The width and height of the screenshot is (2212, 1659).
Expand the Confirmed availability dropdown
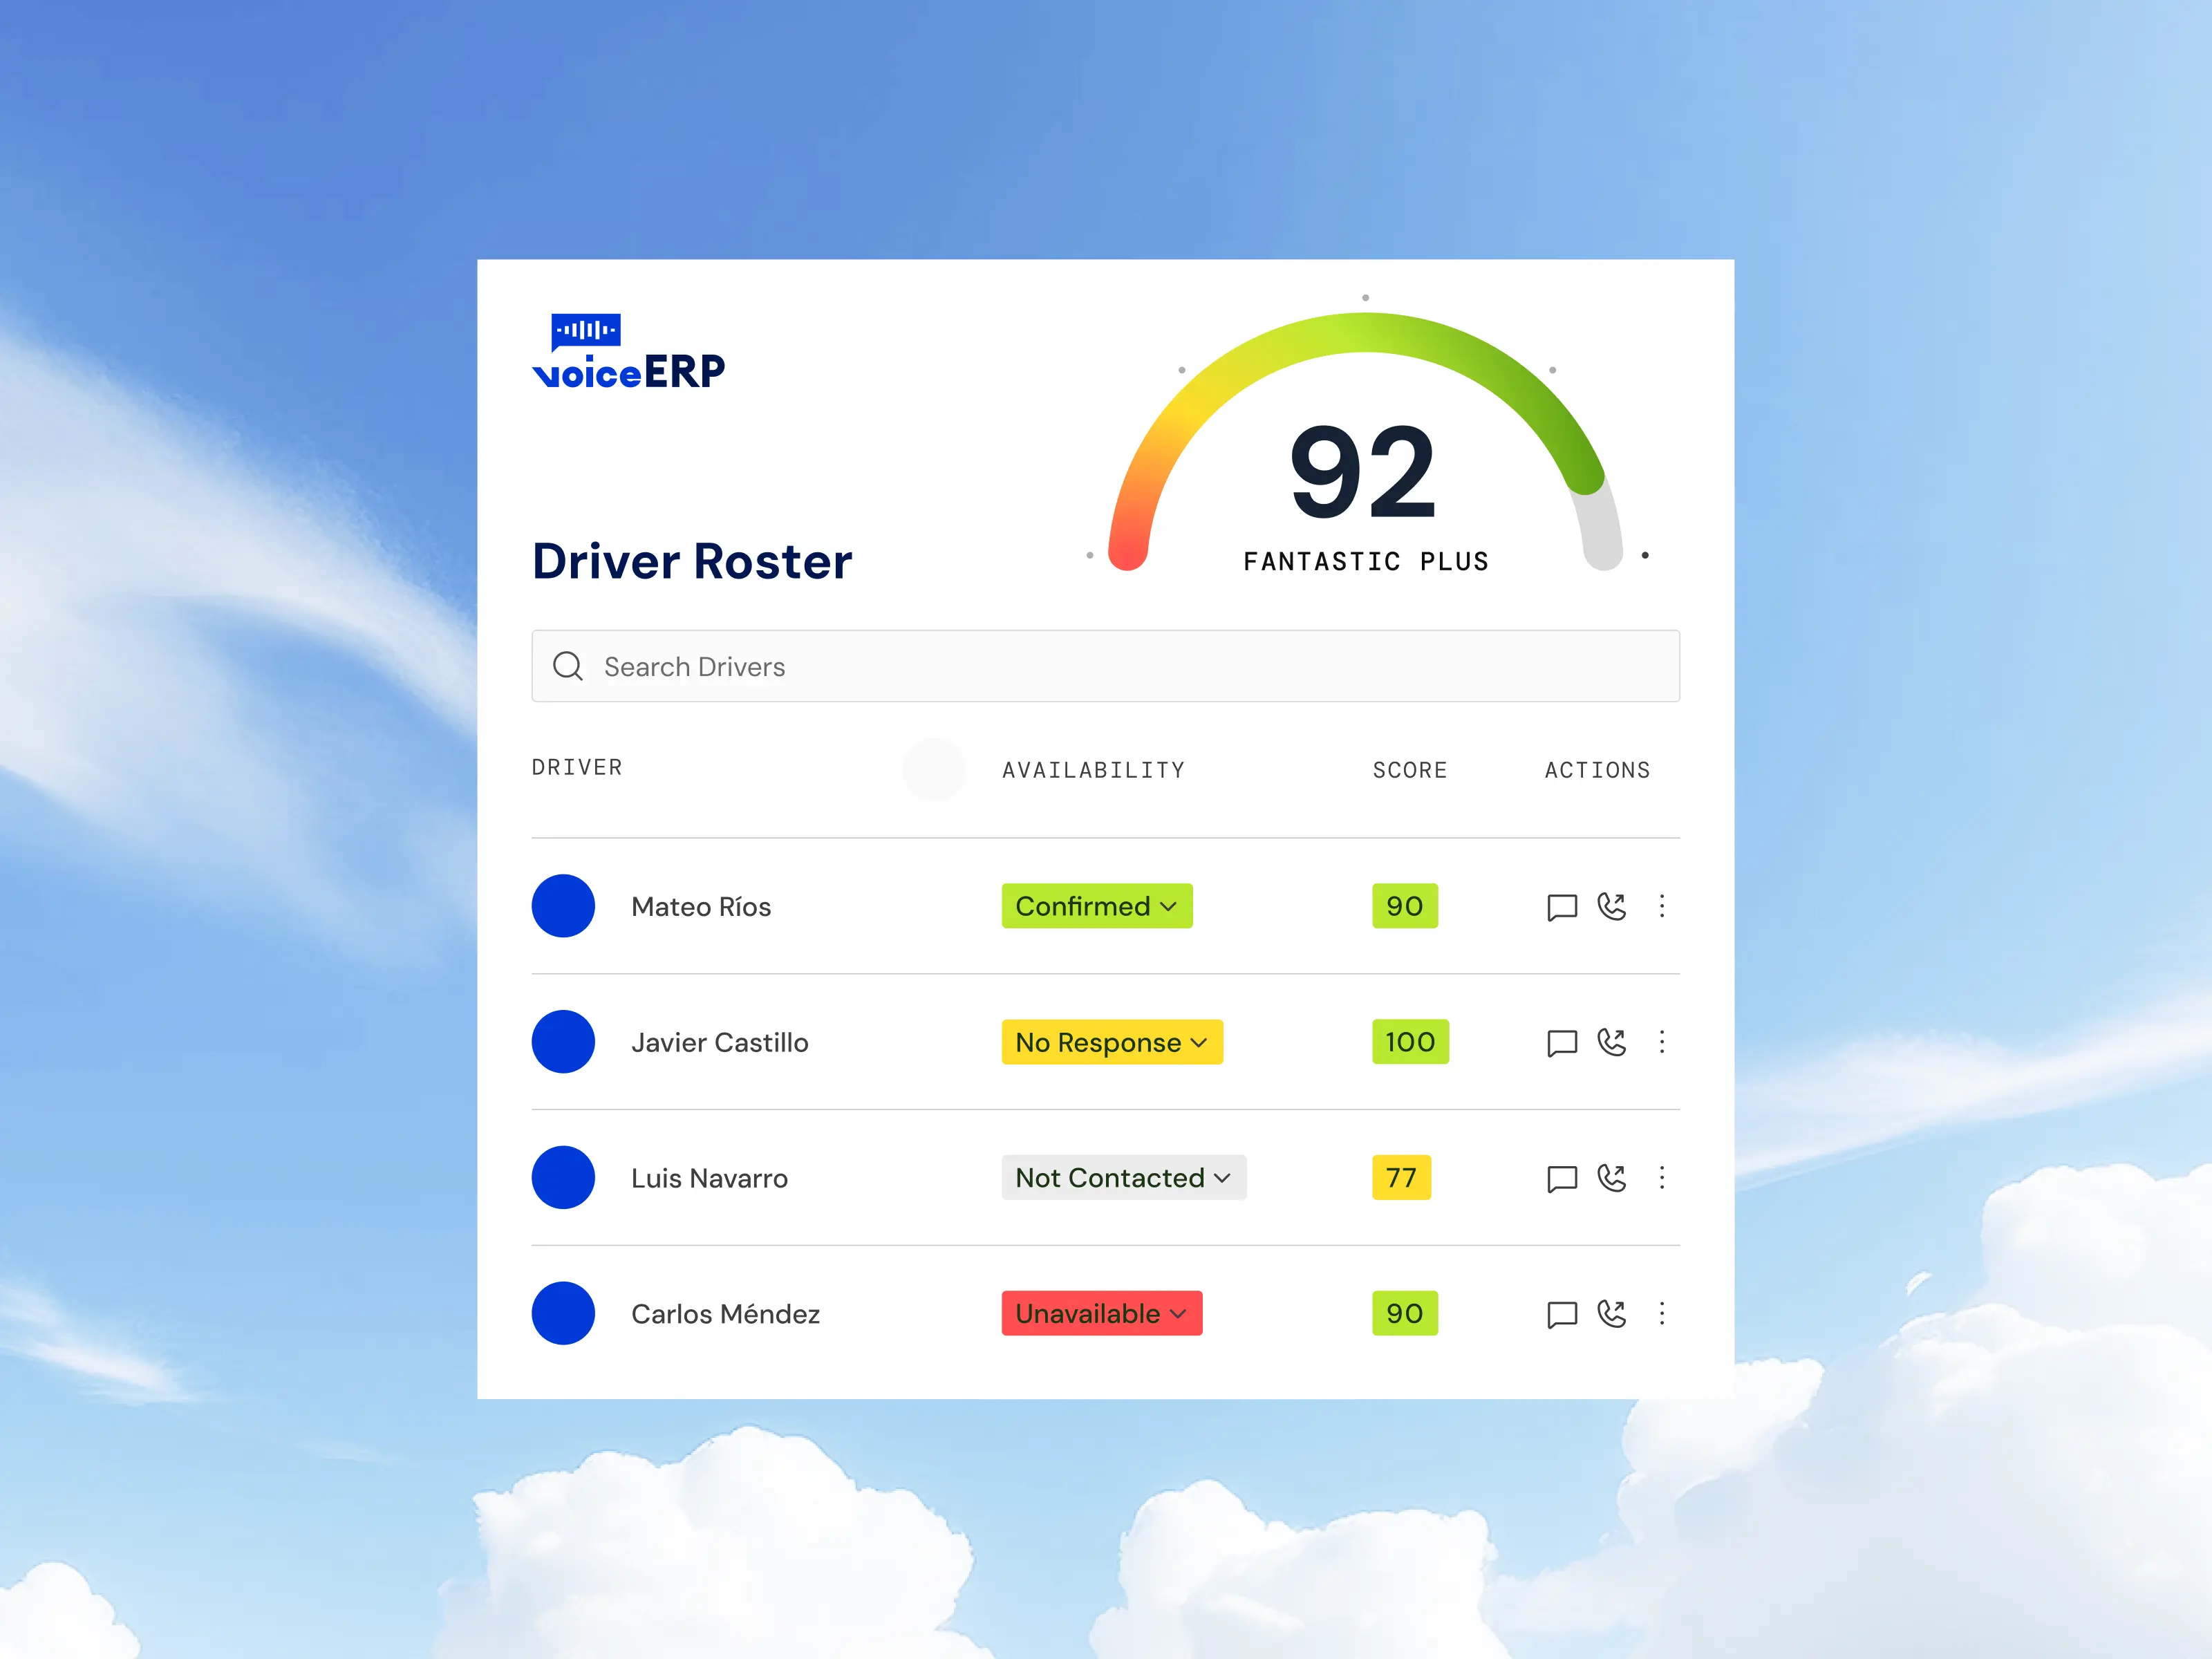(1096, 906)
